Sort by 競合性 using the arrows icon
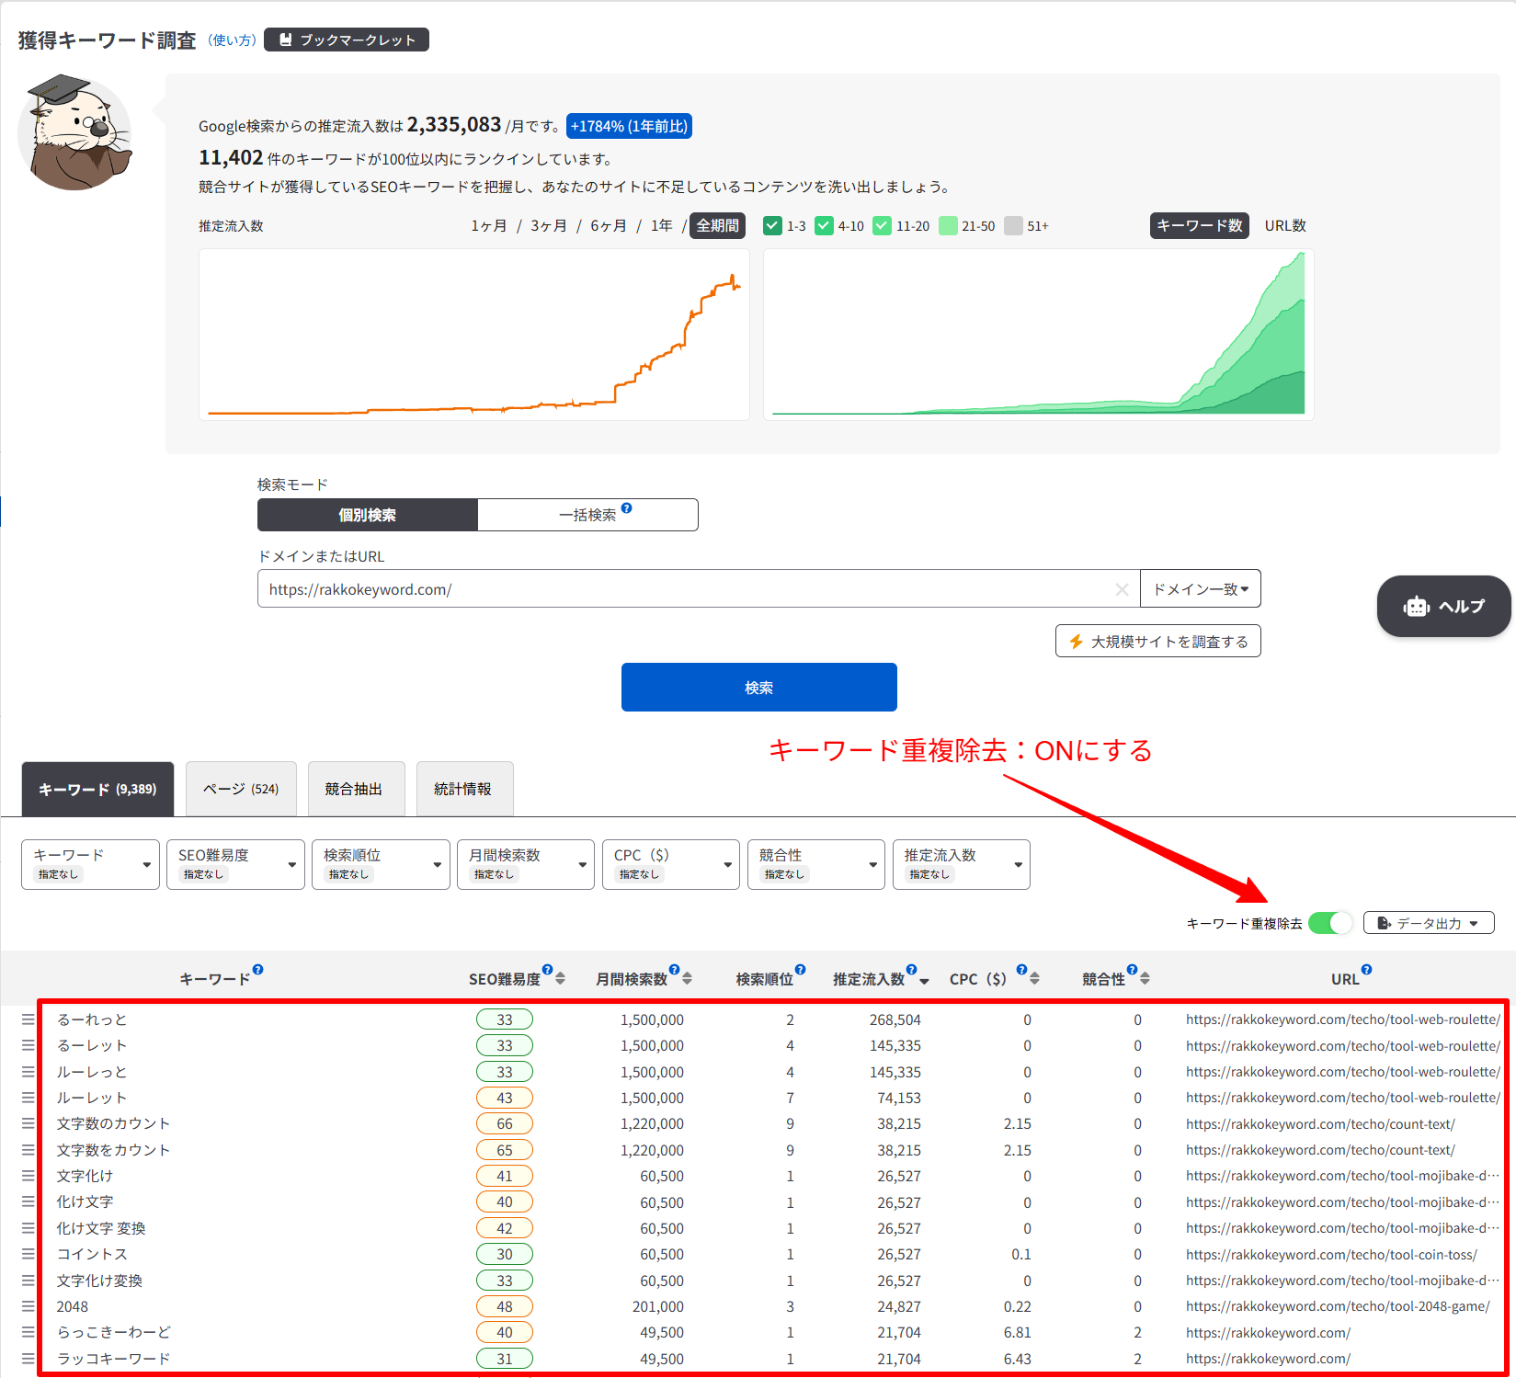The image size is (1516, 1378). (1146, 979)
